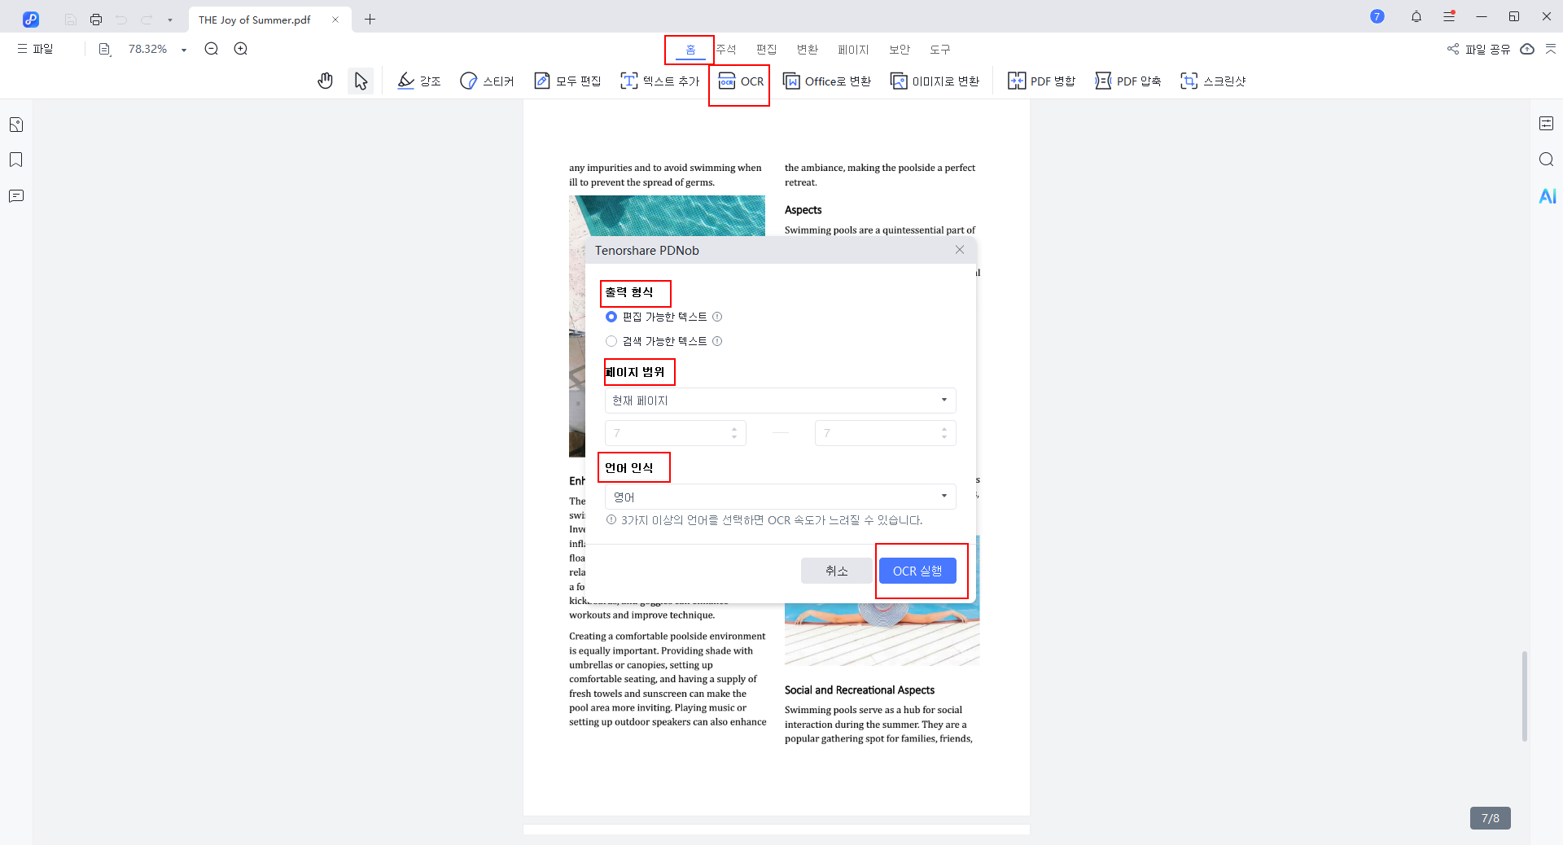Image resolution: width=1563 pixels, height=845 pixels.
Task: Open the 파일 menu
Action: 35,49
